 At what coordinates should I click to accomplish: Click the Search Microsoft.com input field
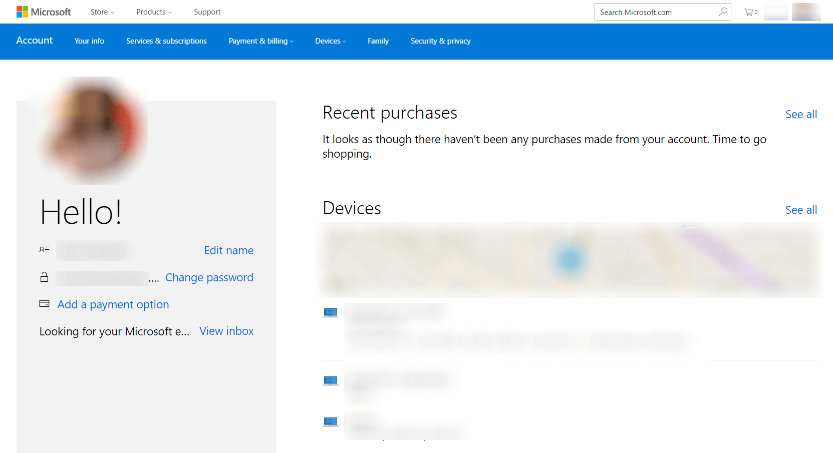point(657,12)
